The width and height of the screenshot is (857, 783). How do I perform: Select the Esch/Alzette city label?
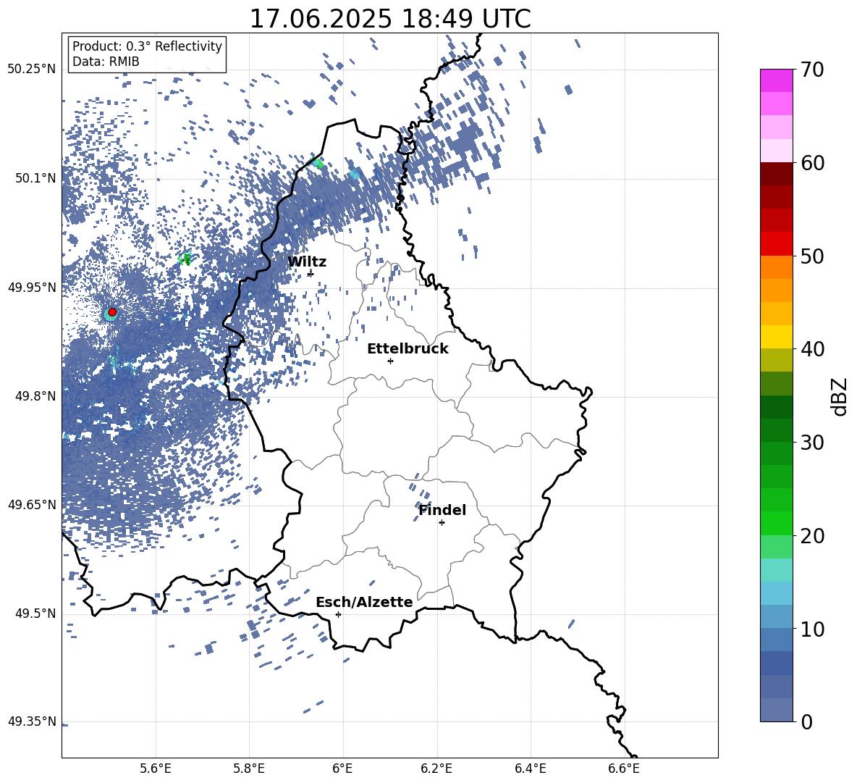coord(364,602)
